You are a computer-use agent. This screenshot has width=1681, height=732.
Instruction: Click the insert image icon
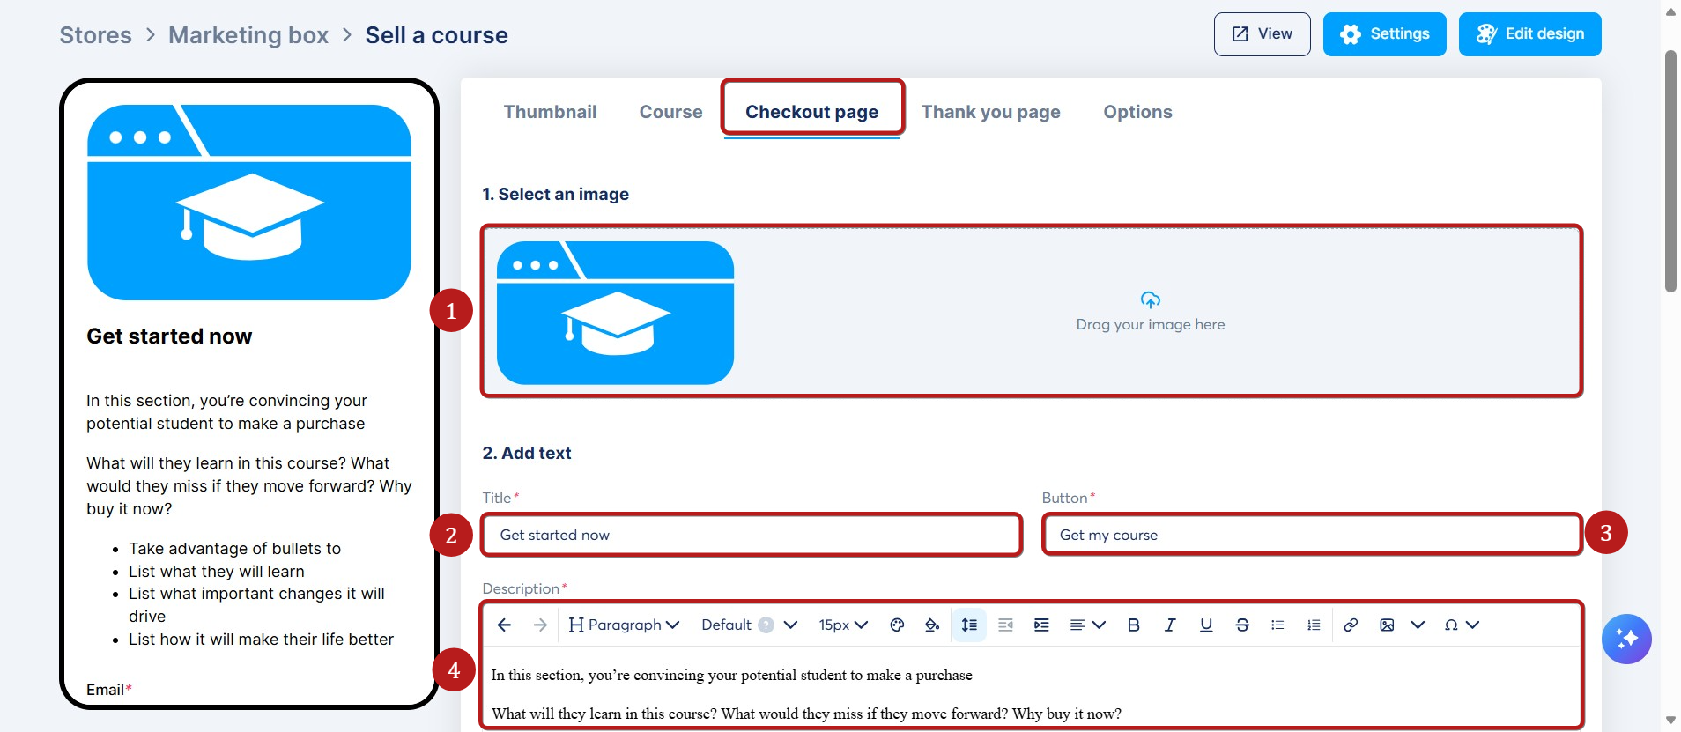point(1387,625)
